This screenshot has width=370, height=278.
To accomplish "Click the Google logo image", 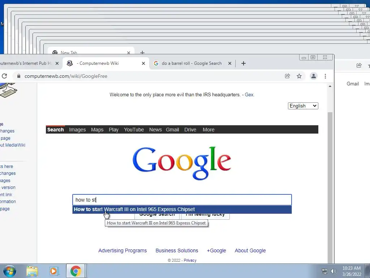I will click(x=182, y=163).
